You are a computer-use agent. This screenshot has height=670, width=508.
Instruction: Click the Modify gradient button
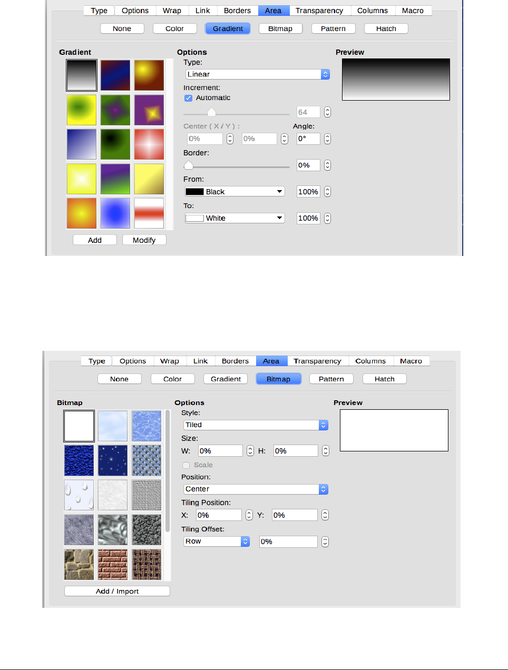[144, 240]
